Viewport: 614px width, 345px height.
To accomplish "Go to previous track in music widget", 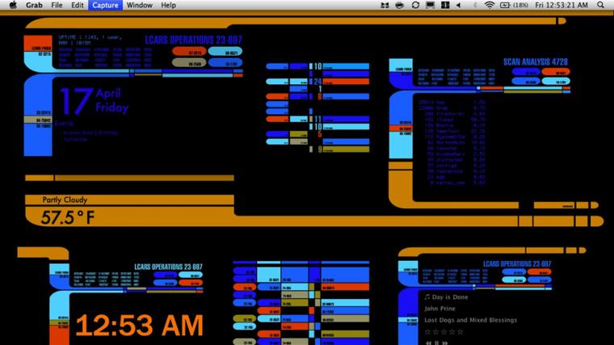I will (428, 342).
